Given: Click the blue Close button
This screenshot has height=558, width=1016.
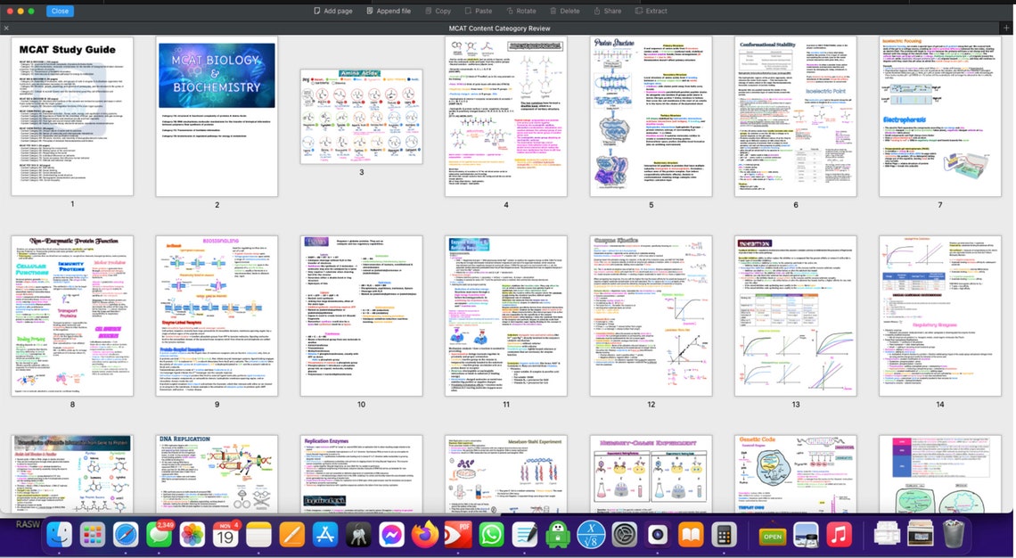Looking at the screenshot, I should click(61, 11).
